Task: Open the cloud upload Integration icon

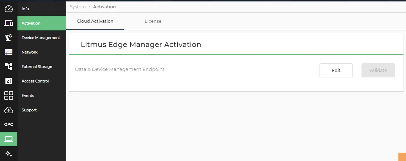Action: [9, 110]
